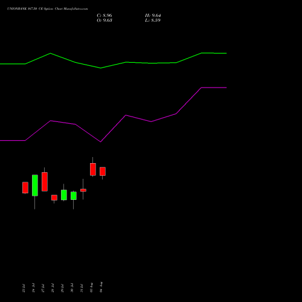Viewport: 302px width, 302px height.
Task: Select the green candlestick above 30 Jul
Action: coord(74,196)
